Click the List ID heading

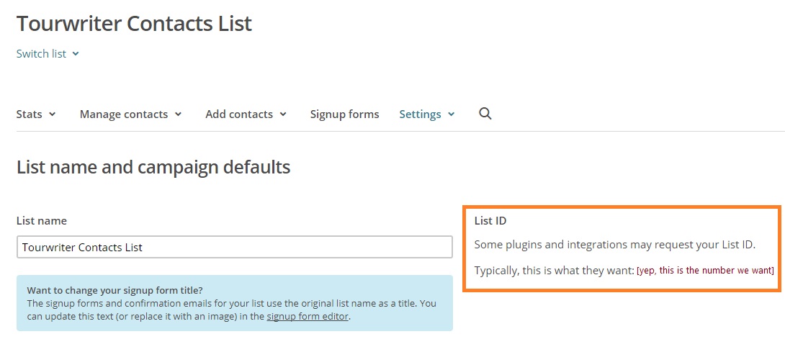click(x=490, y=221)
